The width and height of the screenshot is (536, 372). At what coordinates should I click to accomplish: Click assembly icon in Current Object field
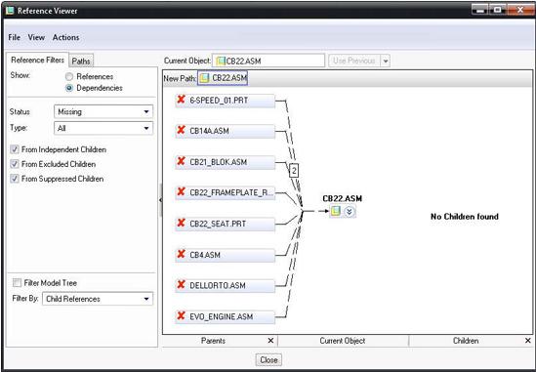click(x=221, y=61)
